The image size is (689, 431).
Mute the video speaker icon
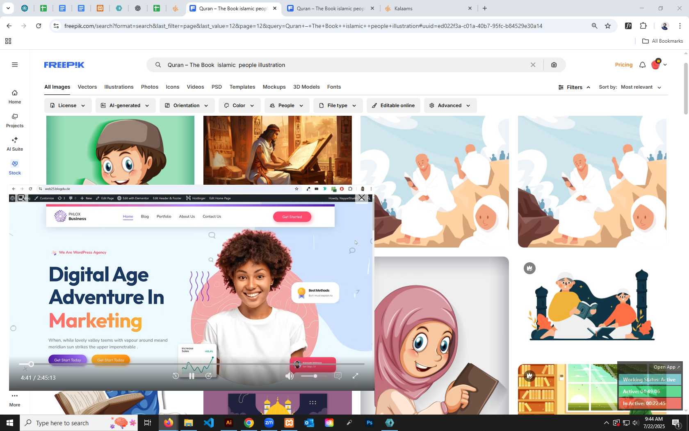pos(290,376)
